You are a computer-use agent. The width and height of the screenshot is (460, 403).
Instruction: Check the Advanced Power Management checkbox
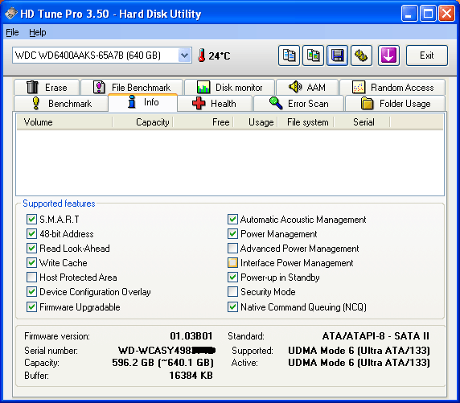(232, 249)
